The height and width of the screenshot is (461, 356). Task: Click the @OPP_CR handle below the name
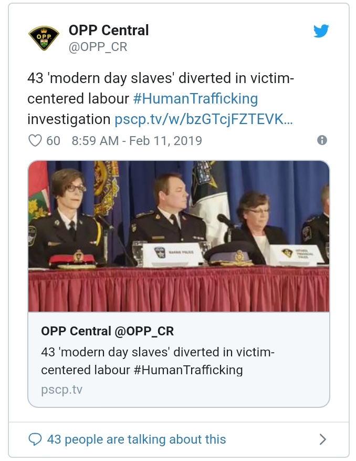coord(98,47)
